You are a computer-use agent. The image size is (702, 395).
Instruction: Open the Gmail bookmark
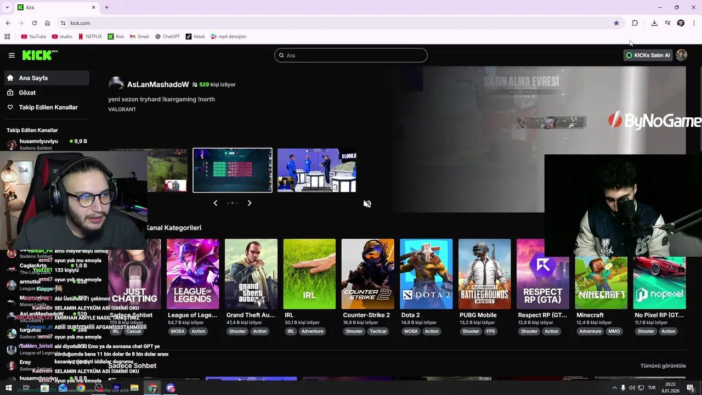pos(139,37)
